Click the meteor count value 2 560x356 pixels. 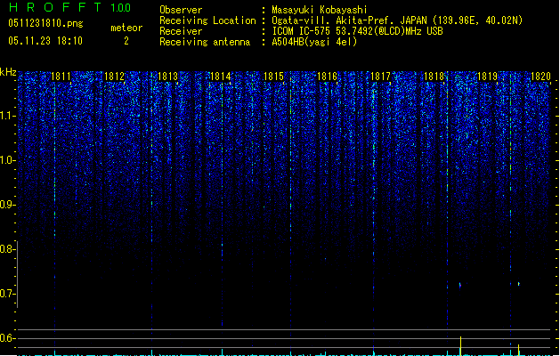click(126, 41)
